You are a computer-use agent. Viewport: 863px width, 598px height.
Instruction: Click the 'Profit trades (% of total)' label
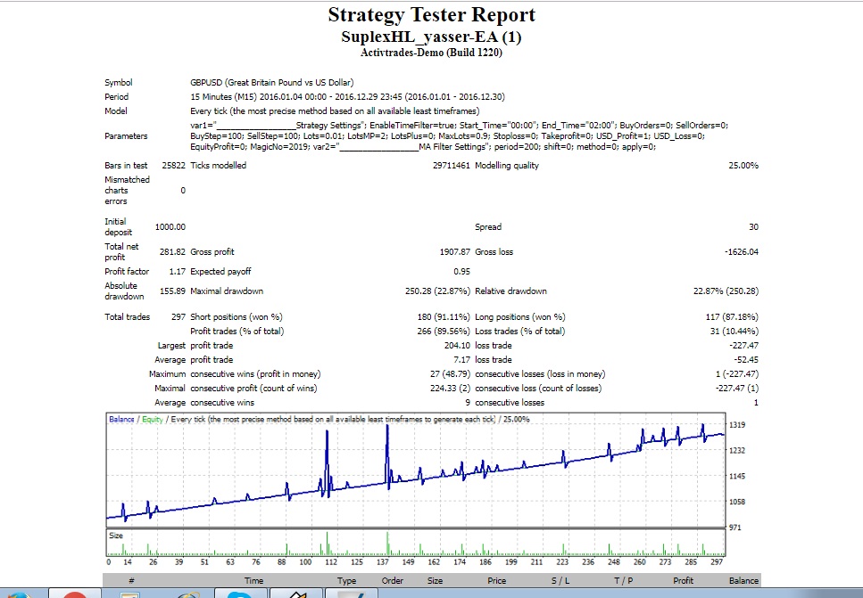(237, 332)
